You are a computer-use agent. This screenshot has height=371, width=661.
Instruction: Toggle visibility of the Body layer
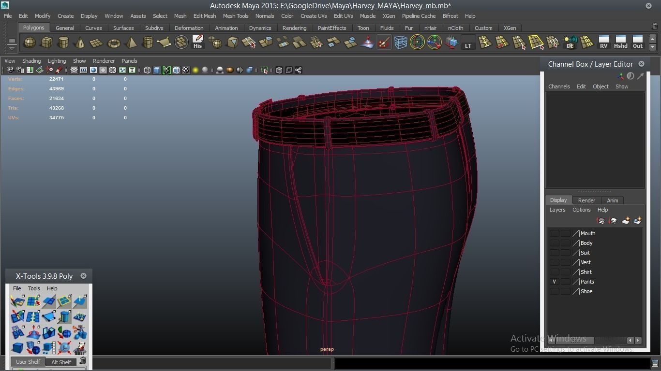click(555, 243)
